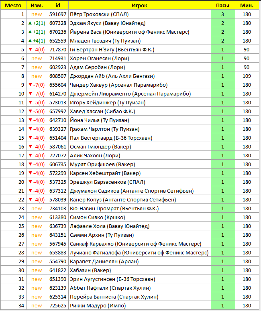Click the Игрок column header
This screenshot has height=311, width=261.
pyautogui.click(x=139, y=5)
